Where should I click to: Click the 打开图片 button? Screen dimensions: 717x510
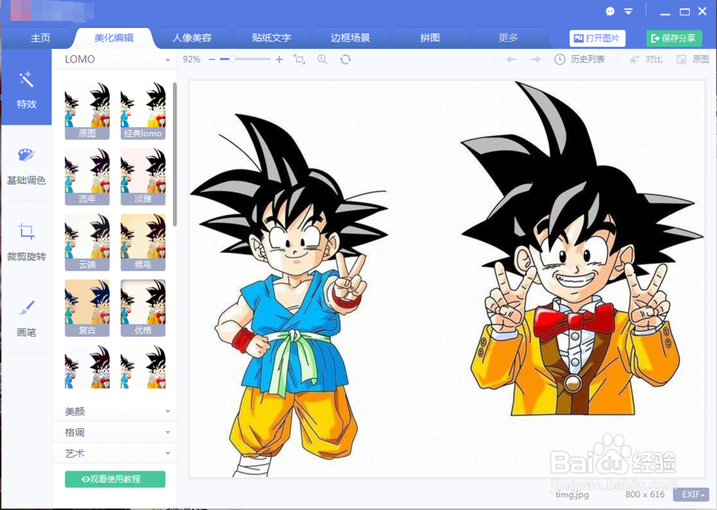click(597, 39)
